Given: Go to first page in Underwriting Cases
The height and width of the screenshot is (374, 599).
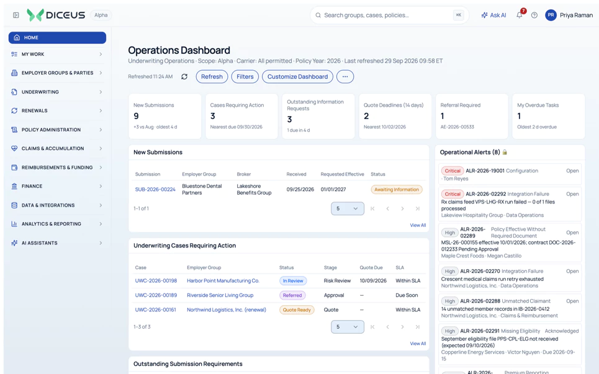Looking at the screenshot, I should 372,327.
